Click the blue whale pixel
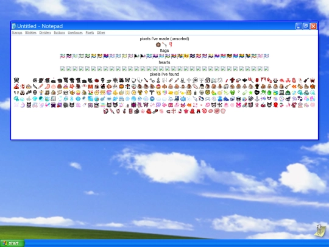This screenshot has width=329, height=247. pyautogui.click(x=226, y=99)
